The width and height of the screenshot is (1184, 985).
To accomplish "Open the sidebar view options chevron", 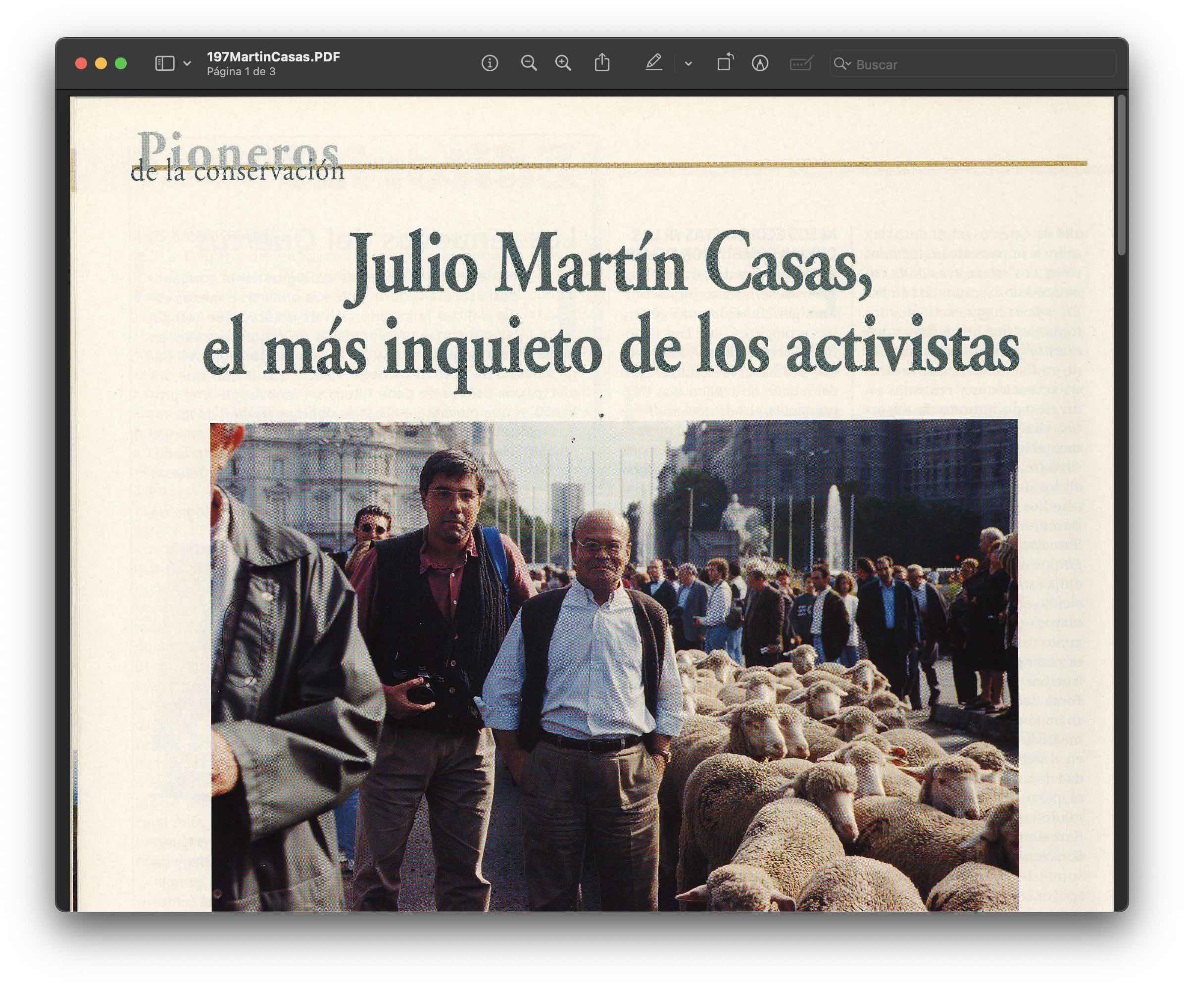I will [187, 64].
